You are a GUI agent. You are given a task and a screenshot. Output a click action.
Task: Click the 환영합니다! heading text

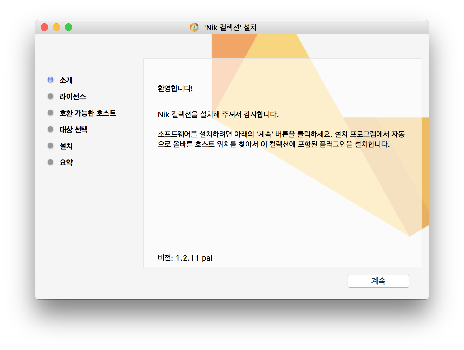[175, 88]
